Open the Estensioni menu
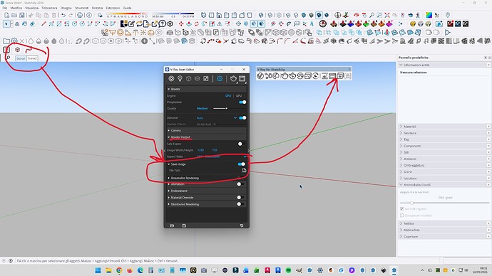 [113, 8]
